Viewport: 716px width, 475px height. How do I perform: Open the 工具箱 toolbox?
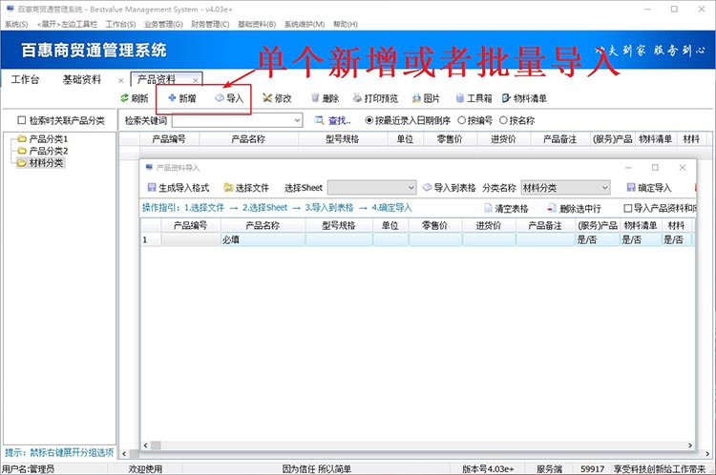tap(474, 98)
